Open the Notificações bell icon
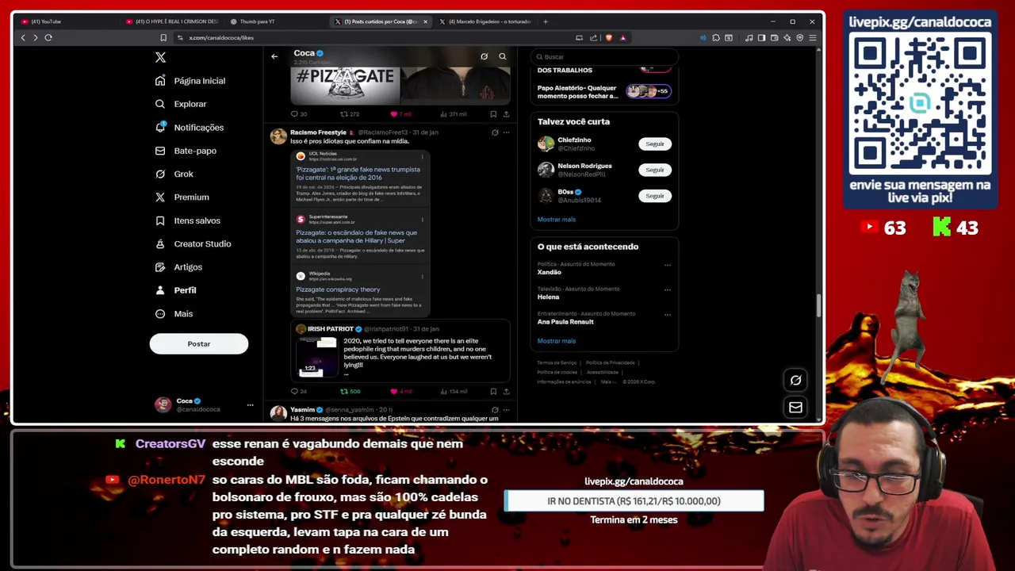 (x=160, y=127)
